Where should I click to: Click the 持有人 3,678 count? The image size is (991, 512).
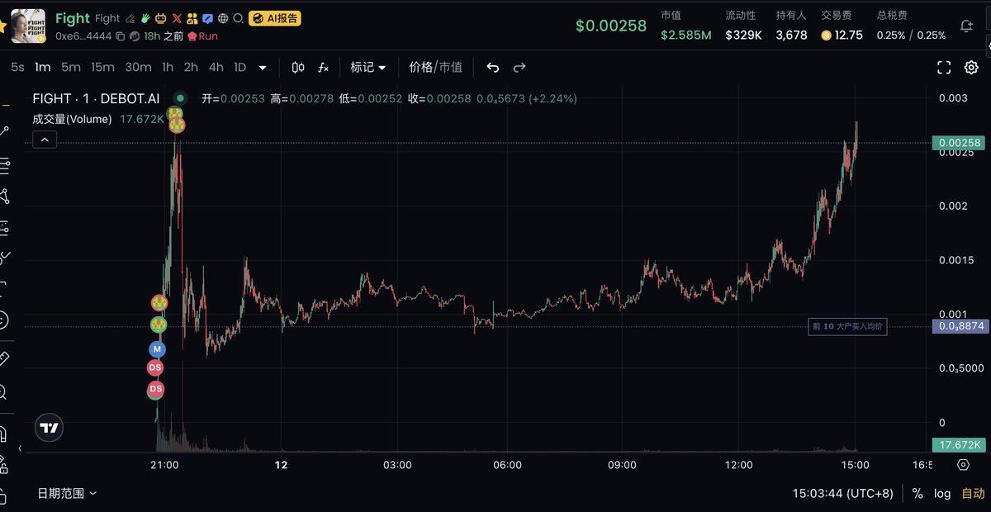[x=792, y=36]
